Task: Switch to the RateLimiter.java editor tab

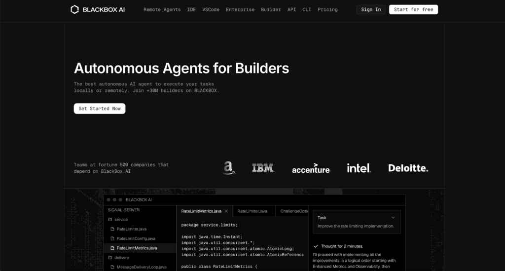Action: [252, 211]
